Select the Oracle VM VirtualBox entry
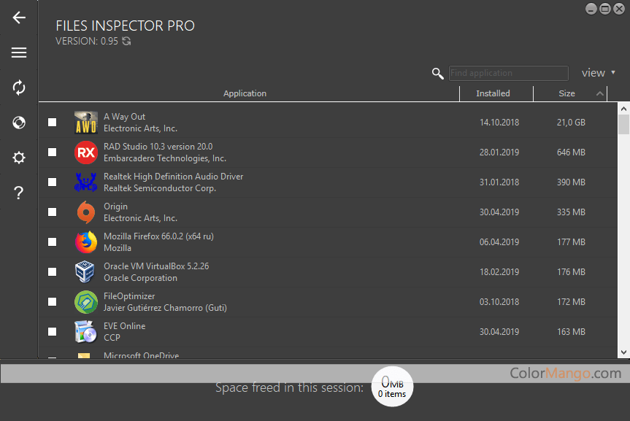The image size is (630, 421). (x=156, y=272)
